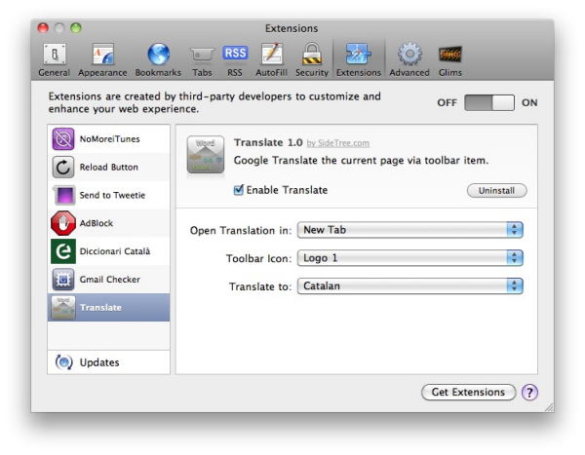Zoom the window with green button
This screenshot has width=585, height=455.
click(x=76, y=28)
